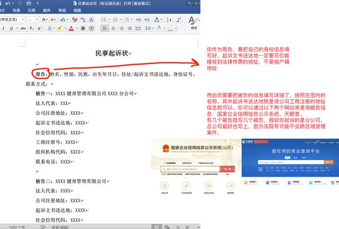Toggle Character Shading (shaded A) button
Viewport: 339px width, 229px height.
click(x=83, y=28)
